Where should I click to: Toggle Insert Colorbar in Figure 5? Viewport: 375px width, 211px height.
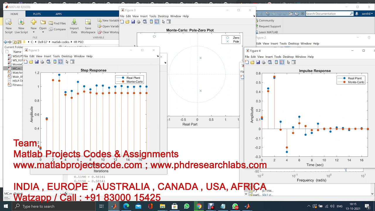click(55, 62)
